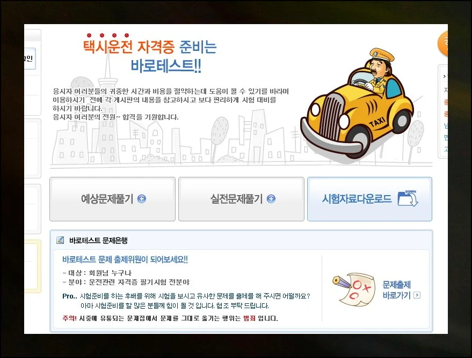Click the plus icon beside 예상문제풀기
The height and width of the screenshot is (358, 472).
[x=142, y=199]
